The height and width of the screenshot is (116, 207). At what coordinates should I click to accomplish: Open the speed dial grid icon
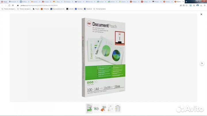coord(13,5)
